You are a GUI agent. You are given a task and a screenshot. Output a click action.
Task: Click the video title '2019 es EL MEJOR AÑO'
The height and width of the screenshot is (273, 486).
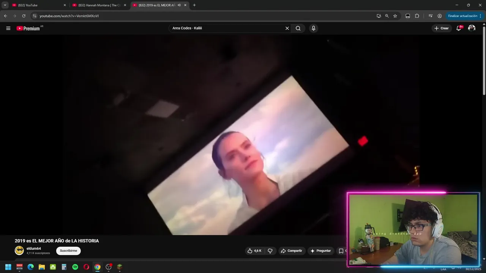(57, 241)
